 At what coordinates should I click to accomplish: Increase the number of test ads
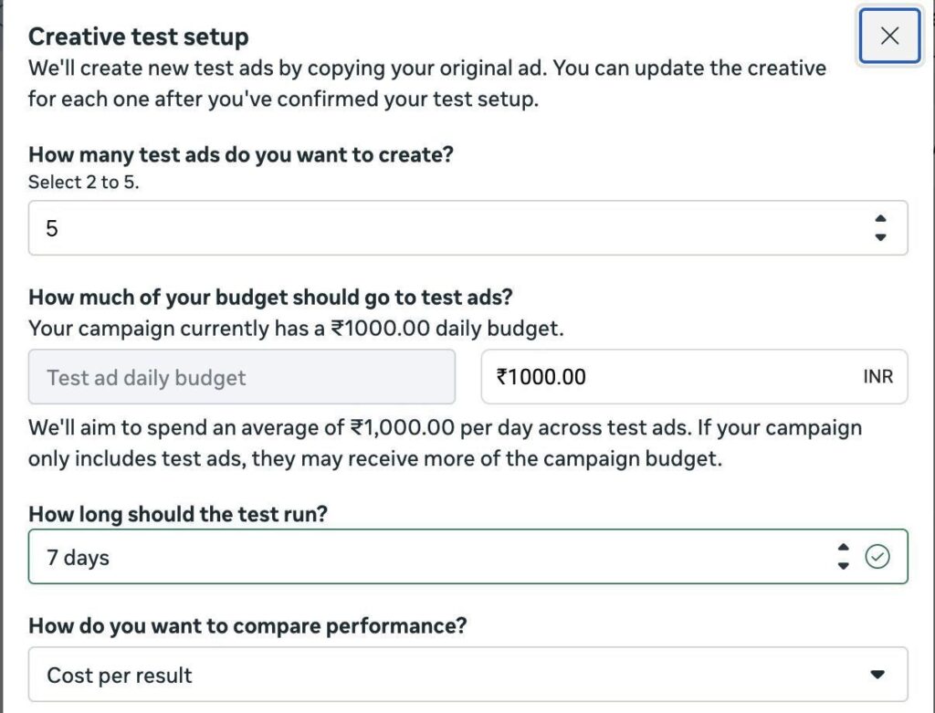(879, 219)
